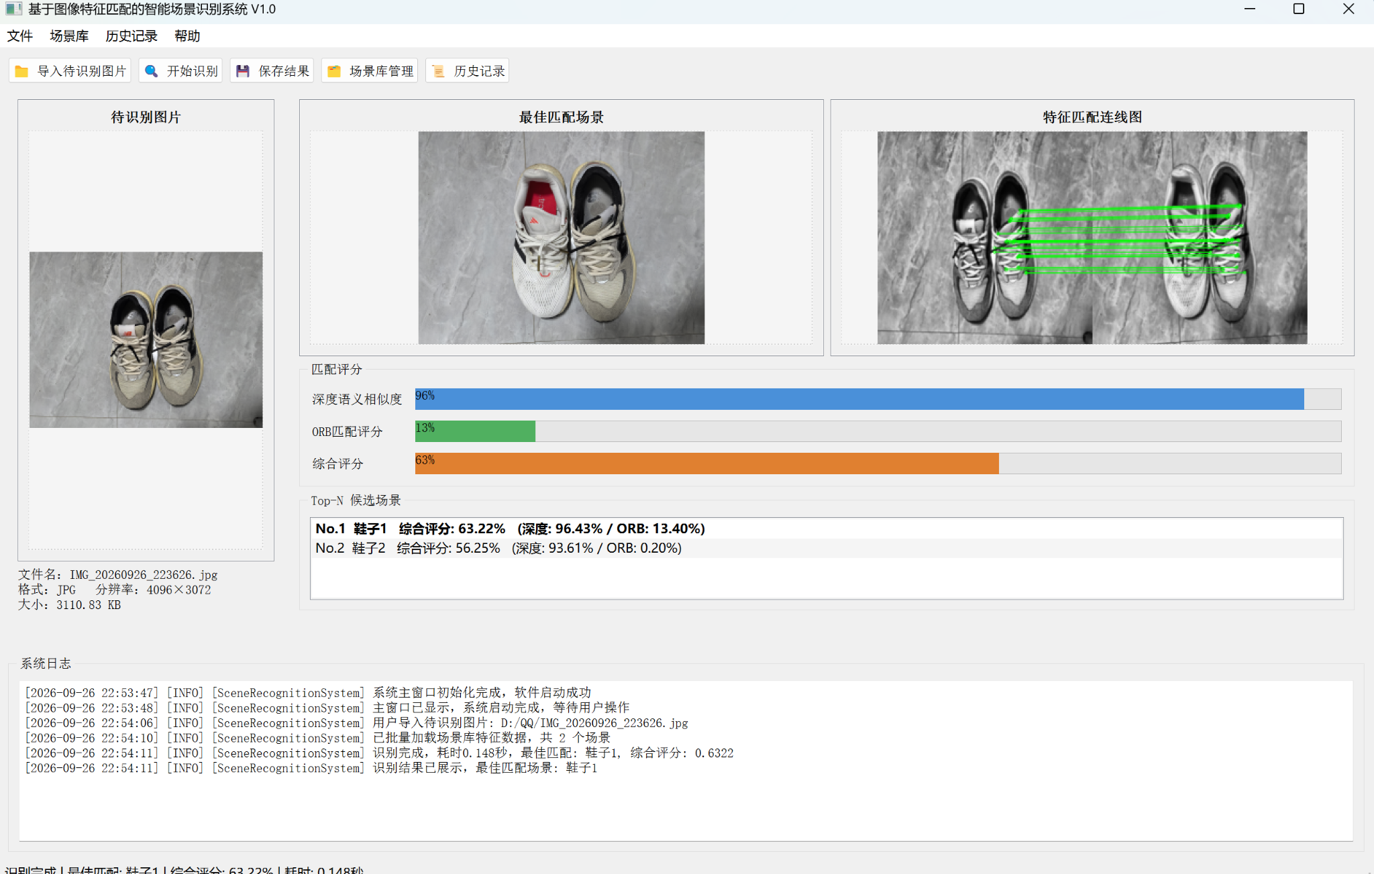
Task: Click the scroll icon for 历史记录
Action: pyautogui.click(x=438, y=71)
